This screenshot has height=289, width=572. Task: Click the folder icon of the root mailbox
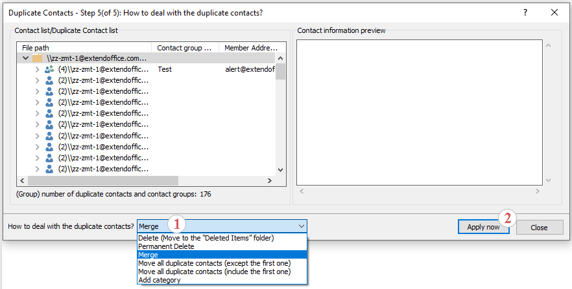(38, 58)
